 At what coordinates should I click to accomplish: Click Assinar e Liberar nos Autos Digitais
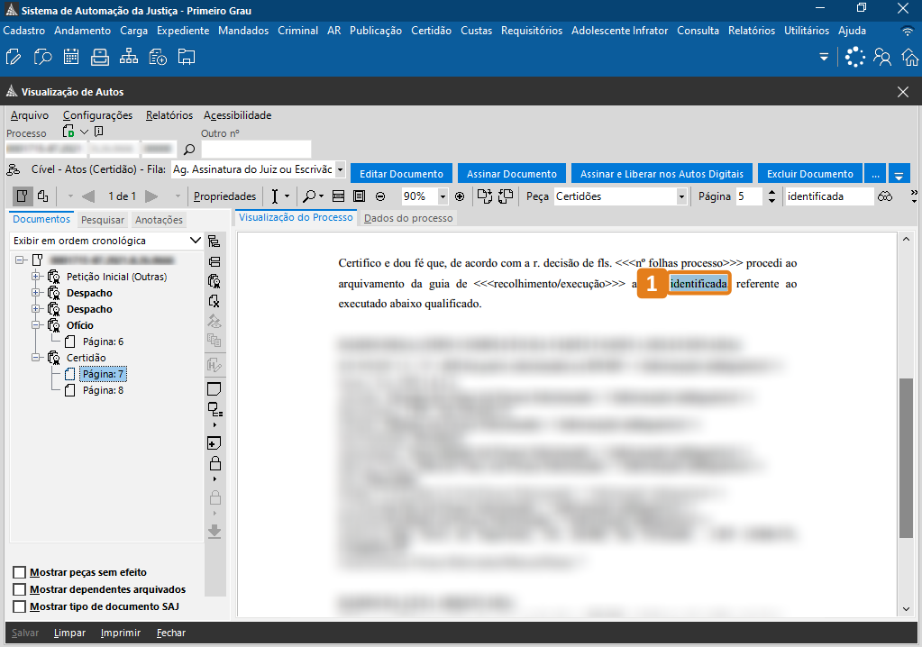click(662, 174)
